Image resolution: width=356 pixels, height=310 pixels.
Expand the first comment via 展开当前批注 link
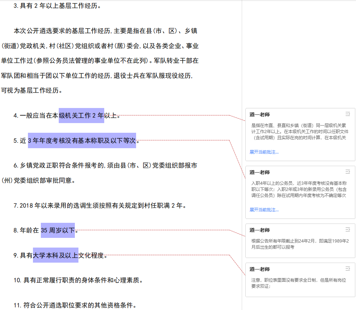(264, 152)
